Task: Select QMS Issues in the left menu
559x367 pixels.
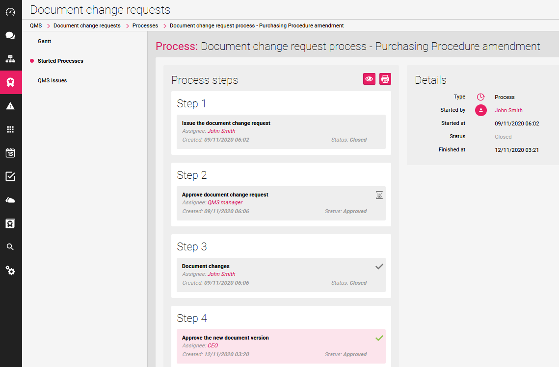Action: (x=52, y=80)
